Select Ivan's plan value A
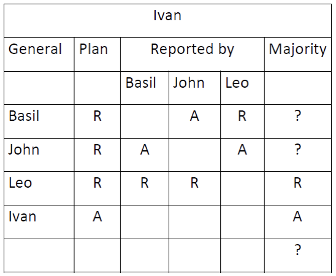This screenshot has height=276, width=336. tap(97, 217)
